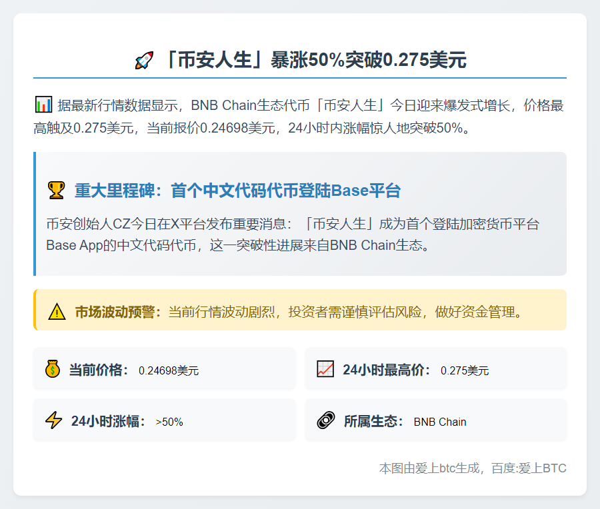Click the lightning bolt icon for 24小时涨幅

tap(53, 421)
